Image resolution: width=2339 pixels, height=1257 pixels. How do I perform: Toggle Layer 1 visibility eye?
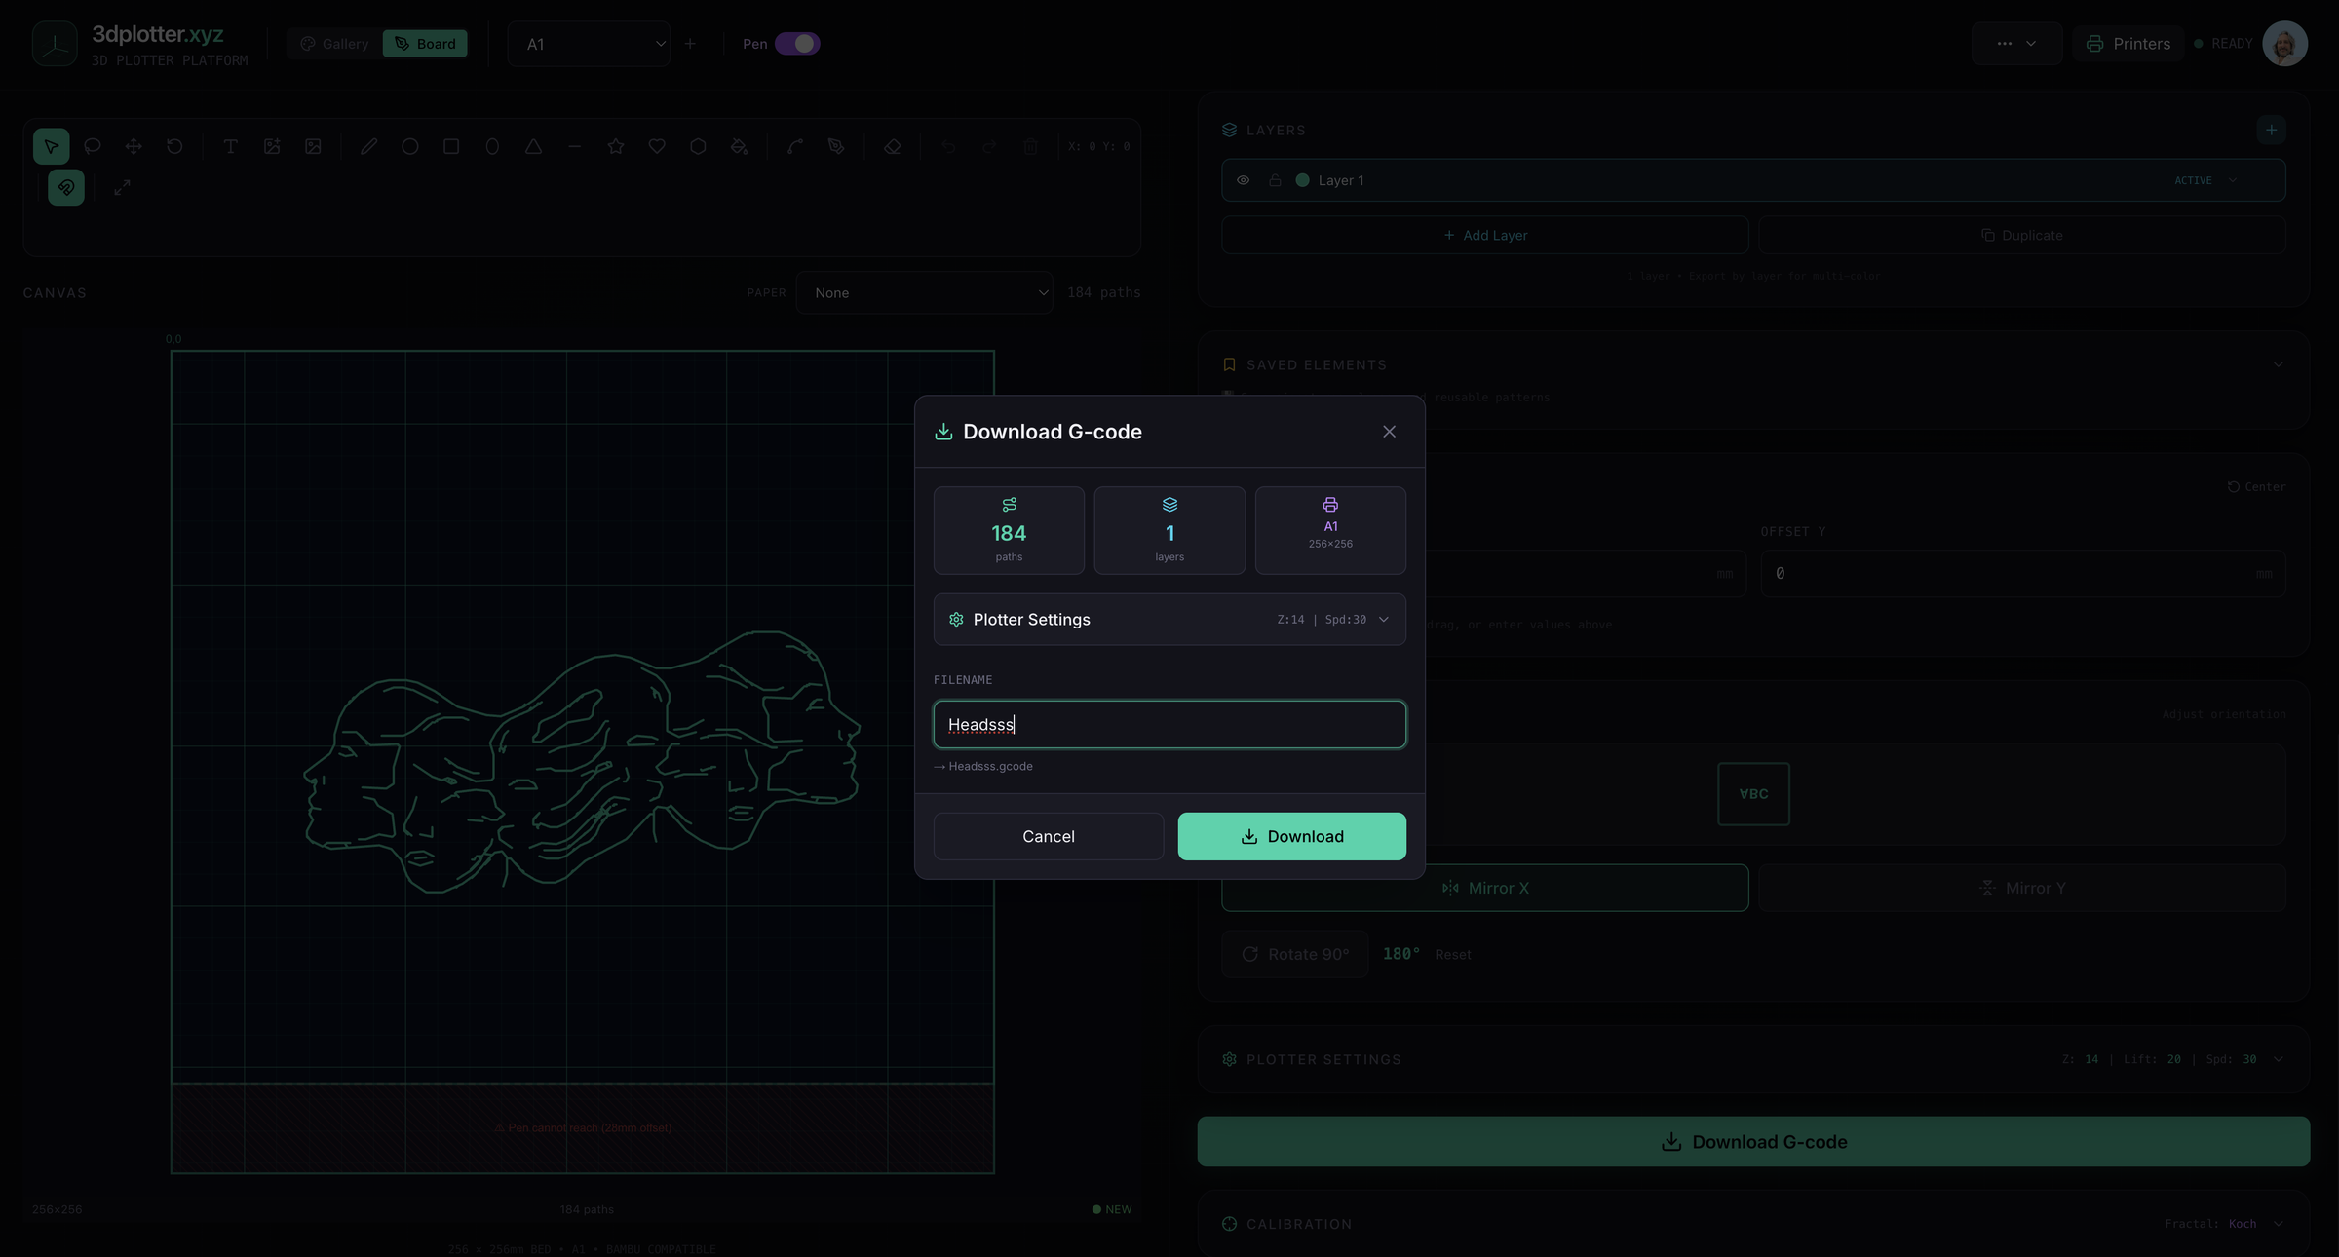[1243, 180]
